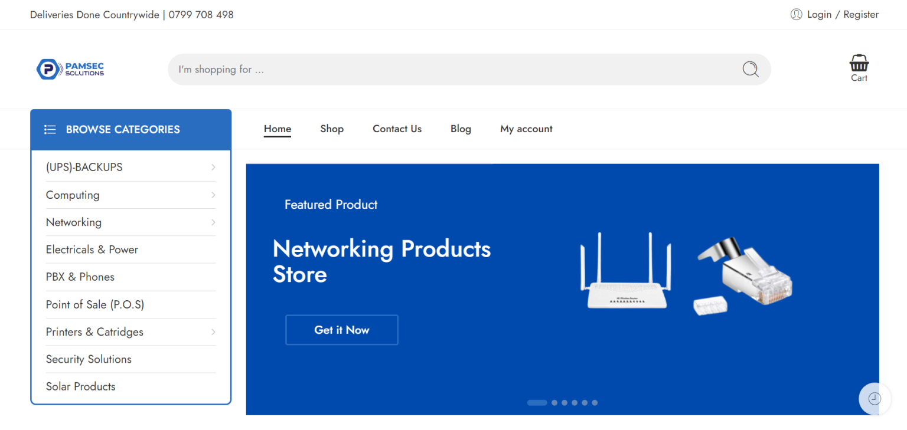Viewport: 907px width, 430px height.
Task: Click the user account icon beside Login
Action: (x=796, y=14)
